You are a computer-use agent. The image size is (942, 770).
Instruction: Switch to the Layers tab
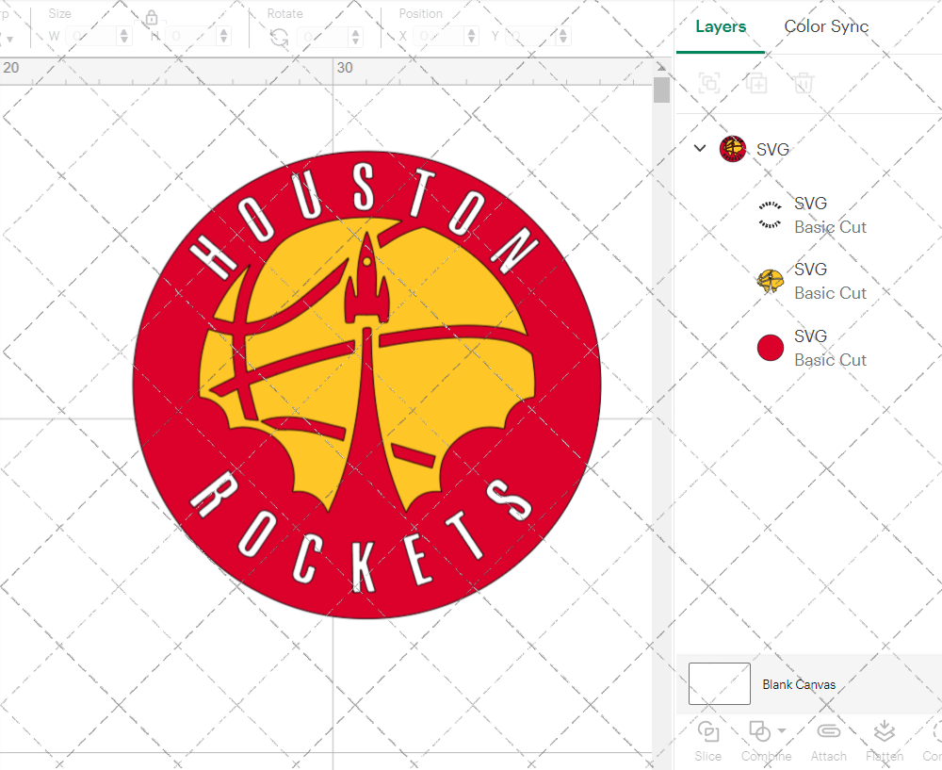[721, 26]
